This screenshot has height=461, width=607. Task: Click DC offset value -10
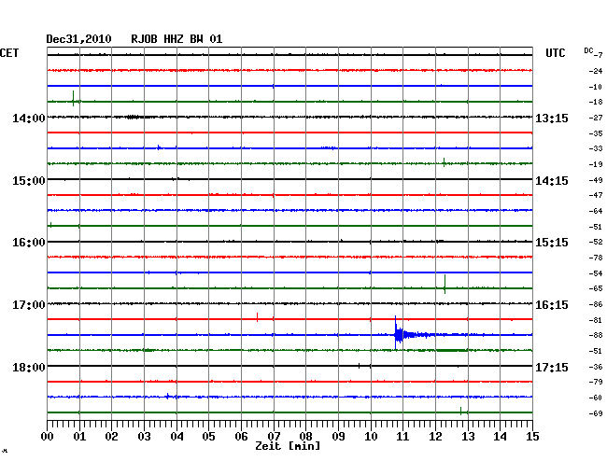(x=596, y=87)
